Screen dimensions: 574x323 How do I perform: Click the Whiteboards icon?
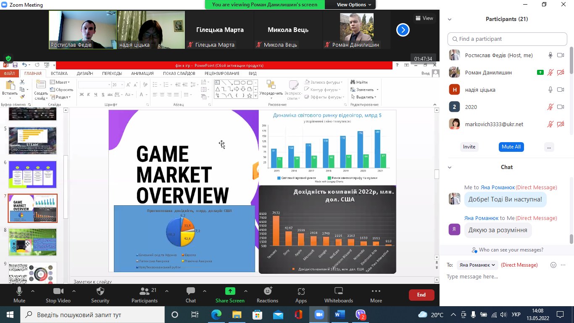(x=338, y=291)
